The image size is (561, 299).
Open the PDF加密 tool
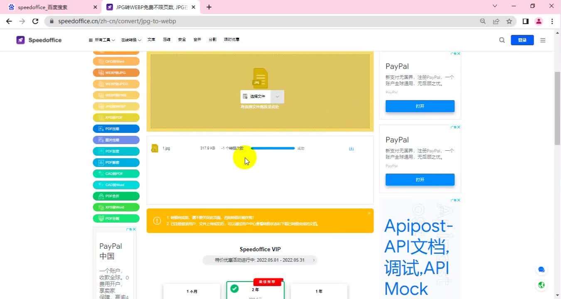(x=116, y=151)
